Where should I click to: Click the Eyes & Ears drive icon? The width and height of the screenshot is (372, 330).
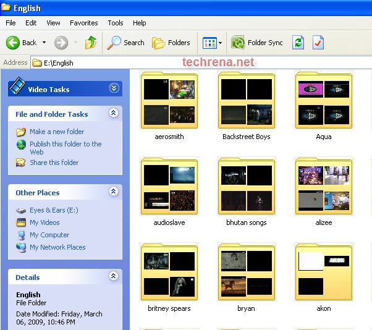pyautogui.click(x=21, y=211)
